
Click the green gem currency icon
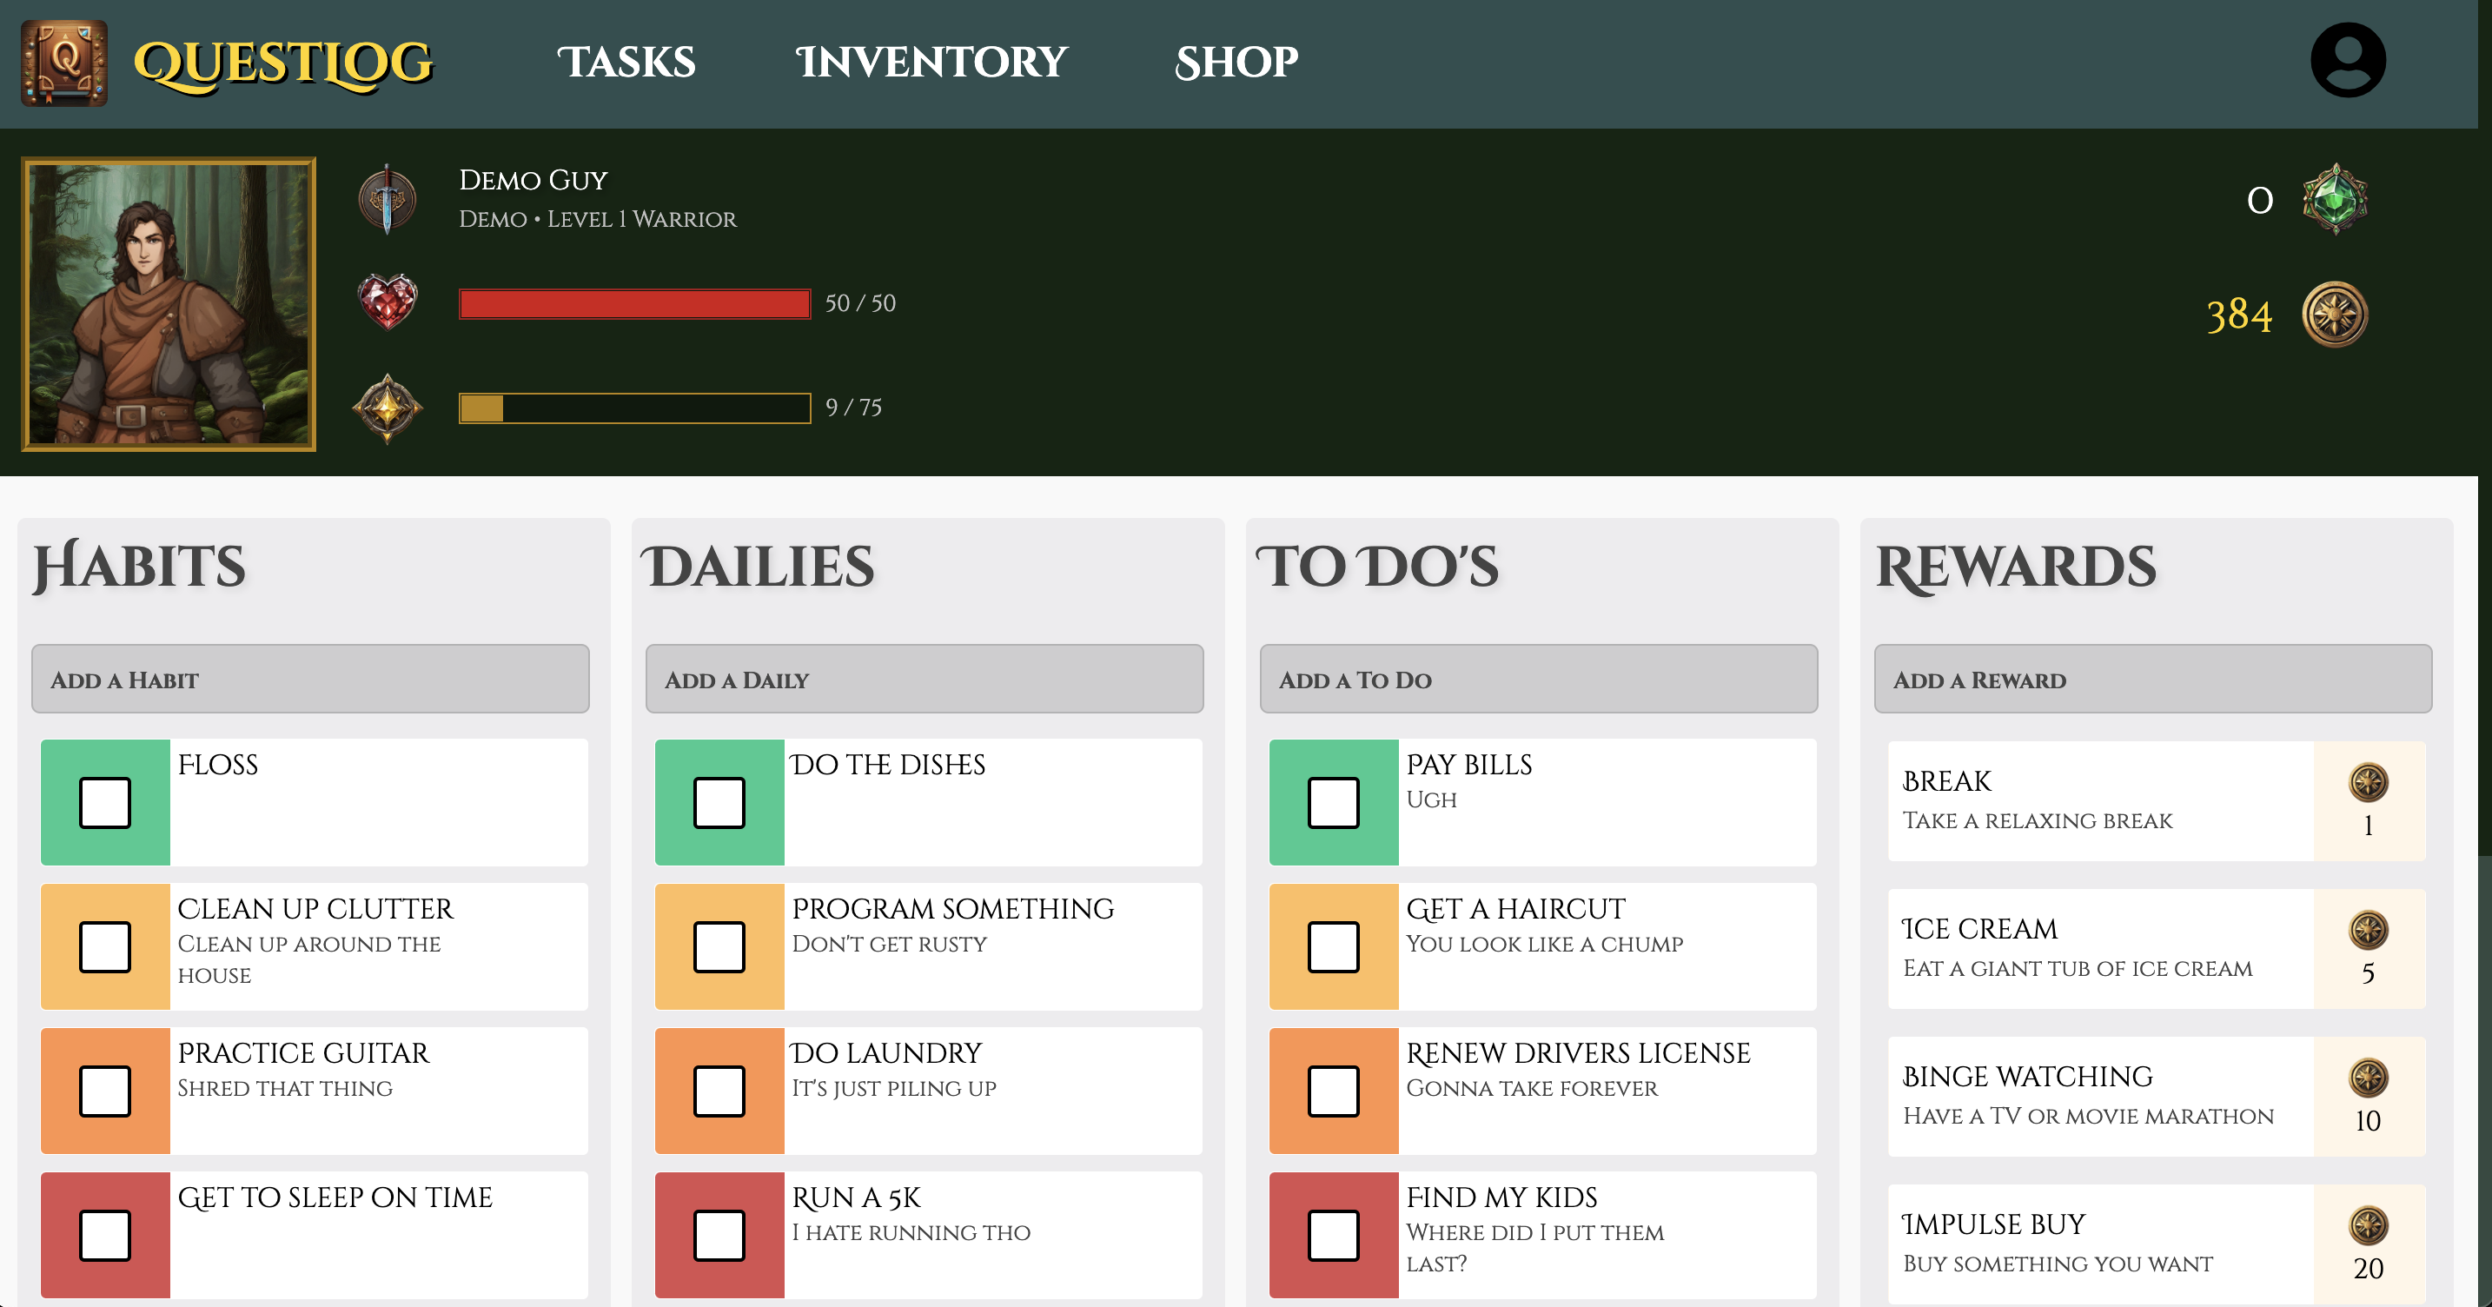tap(2335, 199)
